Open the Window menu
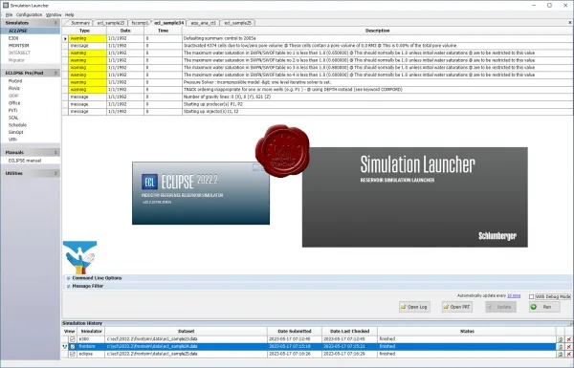Image resolution: width=574 pixels, height=368 pixels. 54,14
